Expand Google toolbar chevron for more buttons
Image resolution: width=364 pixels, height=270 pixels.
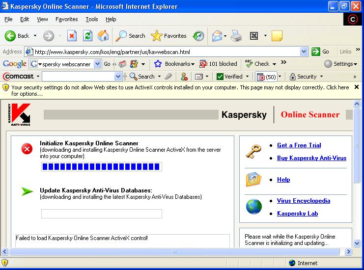pyautogui.click(x=283, y=62)
